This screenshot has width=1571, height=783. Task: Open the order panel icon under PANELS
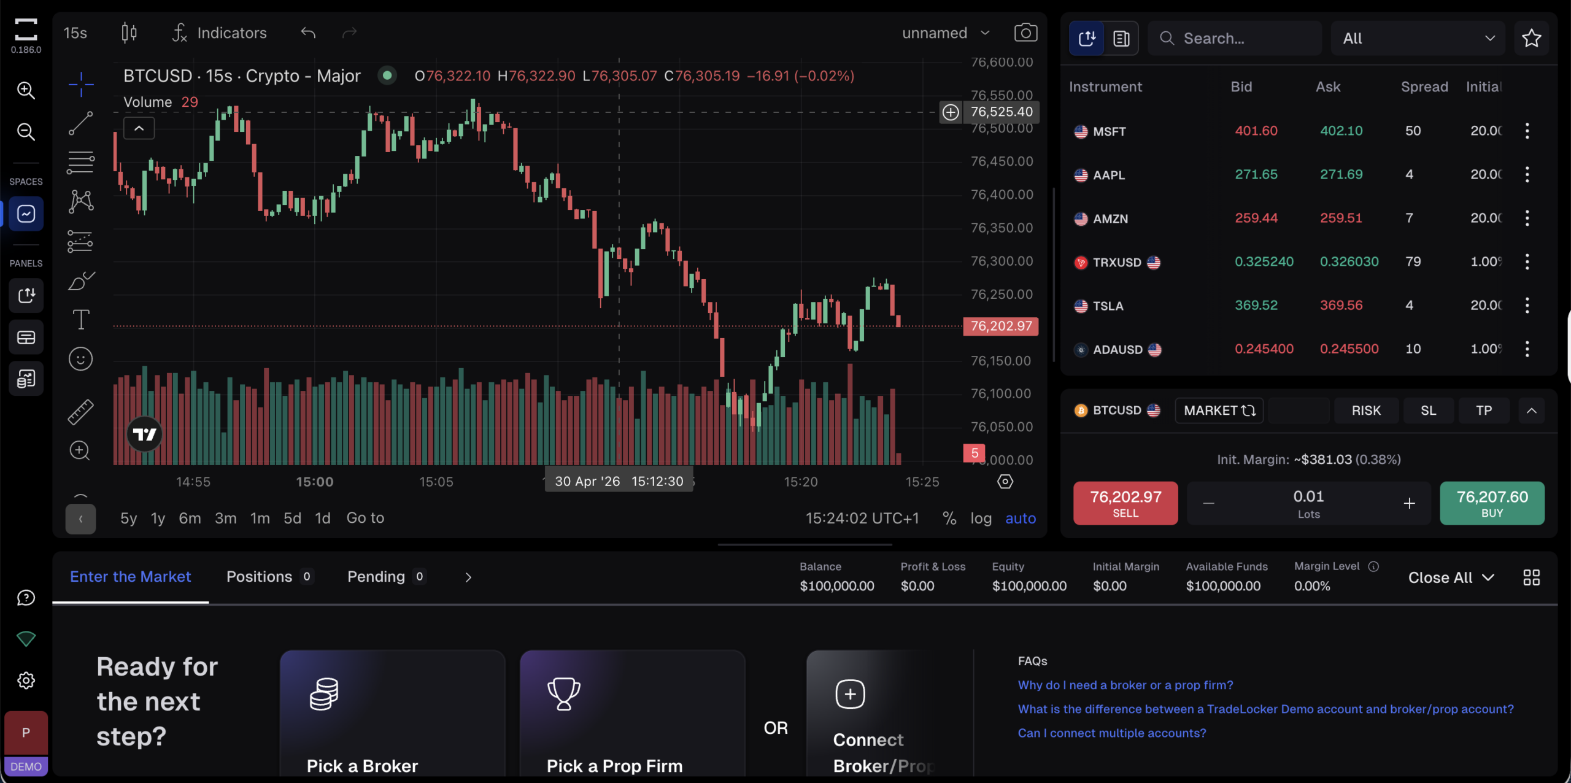point(26,296)
